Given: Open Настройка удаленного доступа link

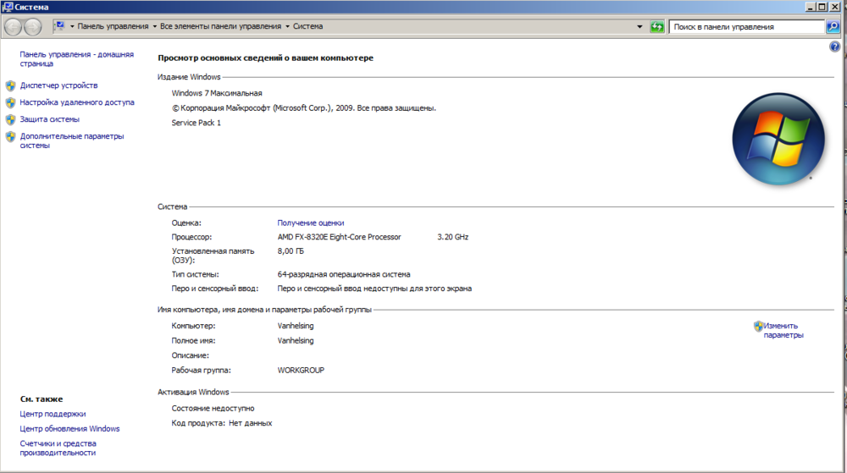Looking at the screenshot, I should click(77, 102).
